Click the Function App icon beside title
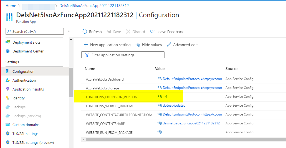 pos(9,17)
